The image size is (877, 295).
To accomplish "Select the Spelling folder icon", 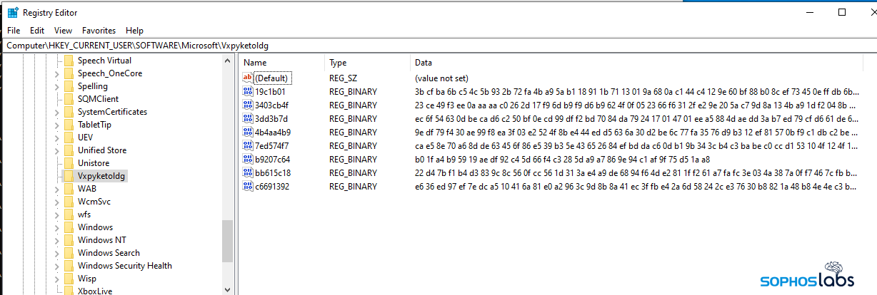I will point(69,86).
